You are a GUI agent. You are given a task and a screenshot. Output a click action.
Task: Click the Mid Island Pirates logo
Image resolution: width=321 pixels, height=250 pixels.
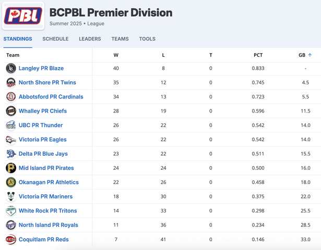[x=11, y=168]
